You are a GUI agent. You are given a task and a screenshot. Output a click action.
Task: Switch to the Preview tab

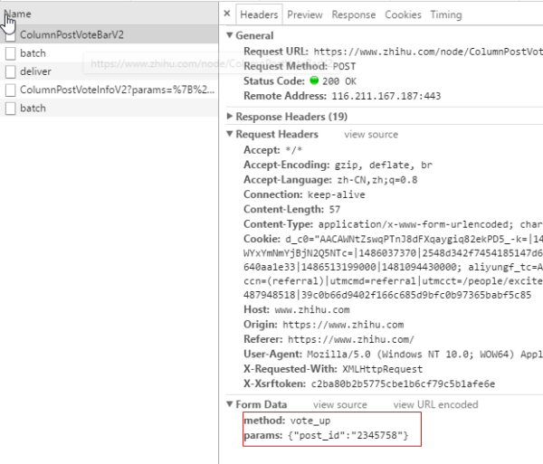tap(305, 14)
